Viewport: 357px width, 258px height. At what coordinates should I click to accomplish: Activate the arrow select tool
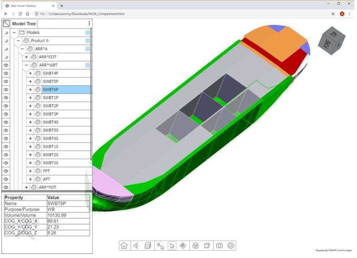[172, 246]
